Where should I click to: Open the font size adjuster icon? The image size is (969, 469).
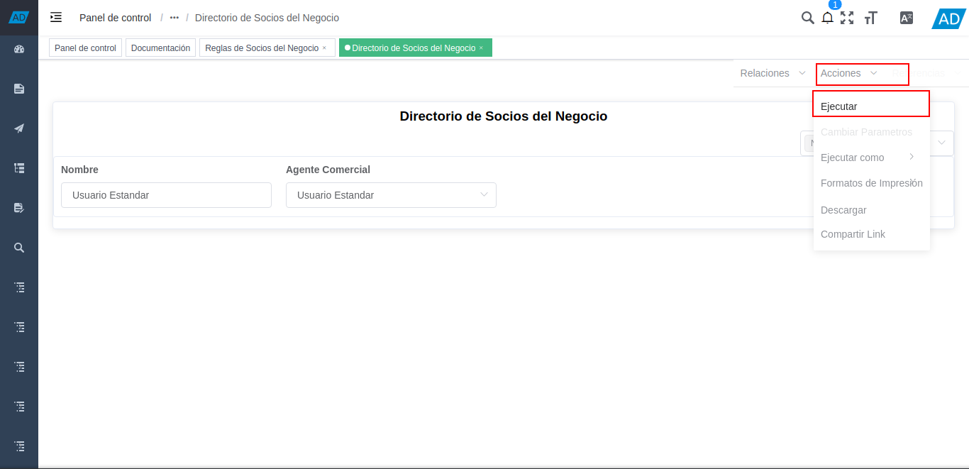click(871, 18)
